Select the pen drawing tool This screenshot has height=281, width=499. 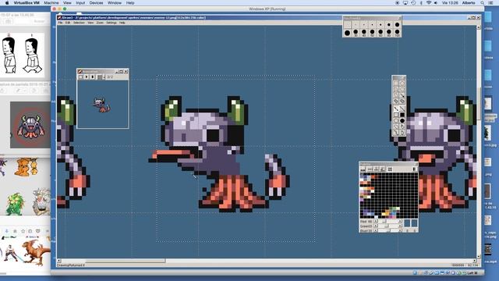point(396,108)
